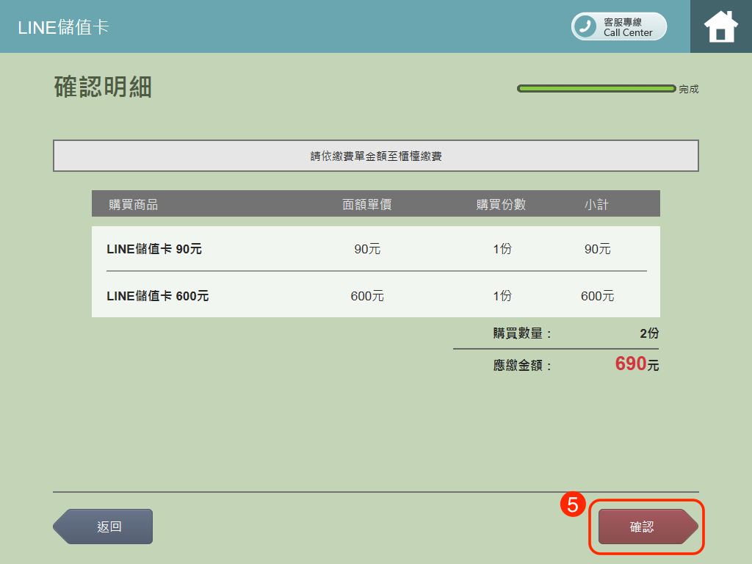Click the 2份 total quantity value
Screen dimensions: 752x564
[x=649, y=333]
